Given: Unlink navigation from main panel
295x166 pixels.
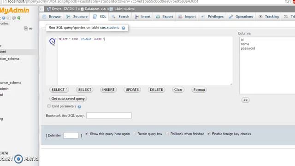Looking at the screenshot, I should (31, 29).
